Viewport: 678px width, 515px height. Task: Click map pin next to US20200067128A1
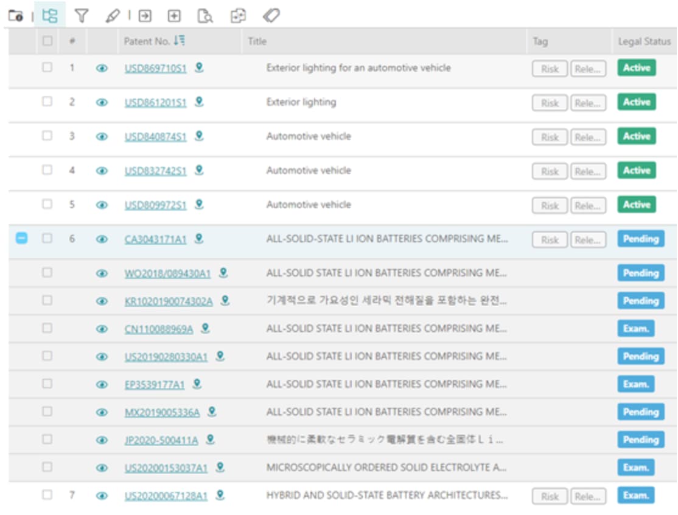(220, 495)
